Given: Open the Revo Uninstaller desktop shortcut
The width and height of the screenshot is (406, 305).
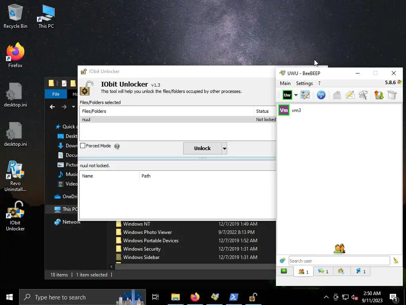Looking at the screenshot, I should tap(15, 176).
